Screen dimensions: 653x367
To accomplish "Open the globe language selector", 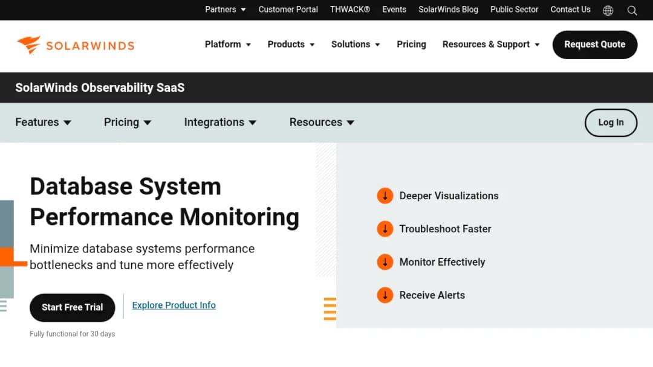I will [608, 10].
